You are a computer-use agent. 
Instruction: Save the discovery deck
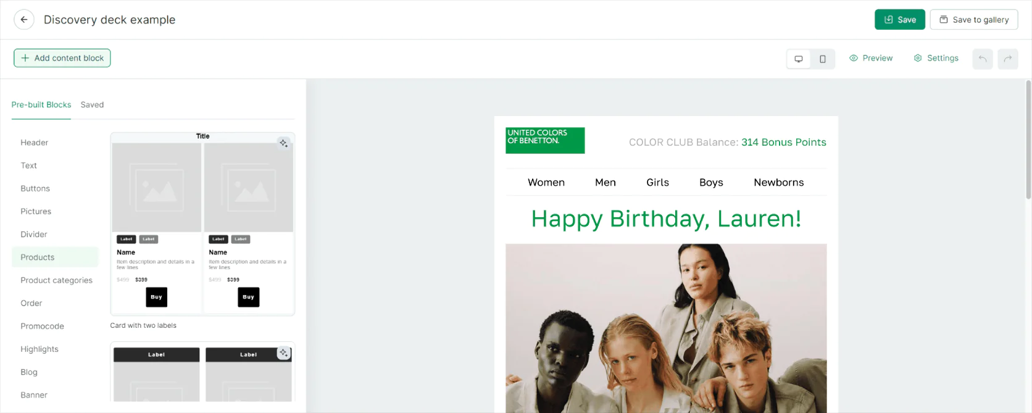pos(900,20)
